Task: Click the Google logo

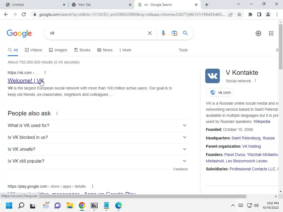Action: (x=19, y=33)
